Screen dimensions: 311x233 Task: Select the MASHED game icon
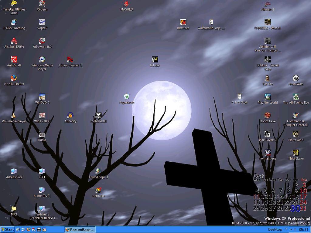coord(127,6)
